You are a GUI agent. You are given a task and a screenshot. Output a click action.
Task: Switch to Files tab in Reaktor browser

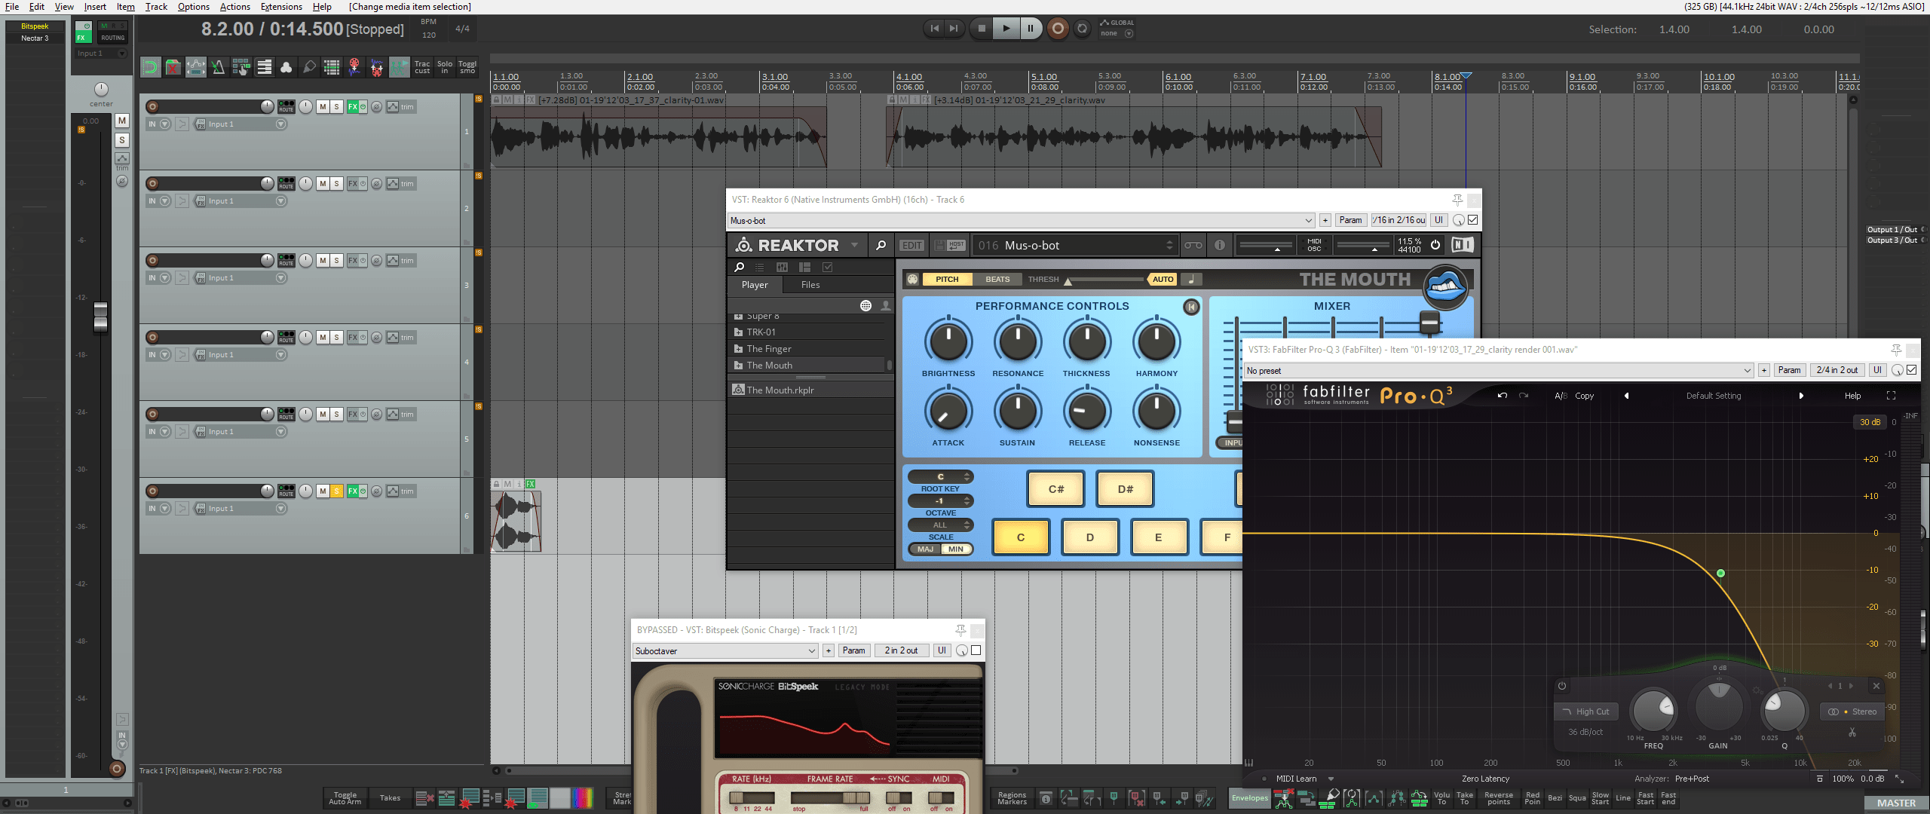coord(810,285)
